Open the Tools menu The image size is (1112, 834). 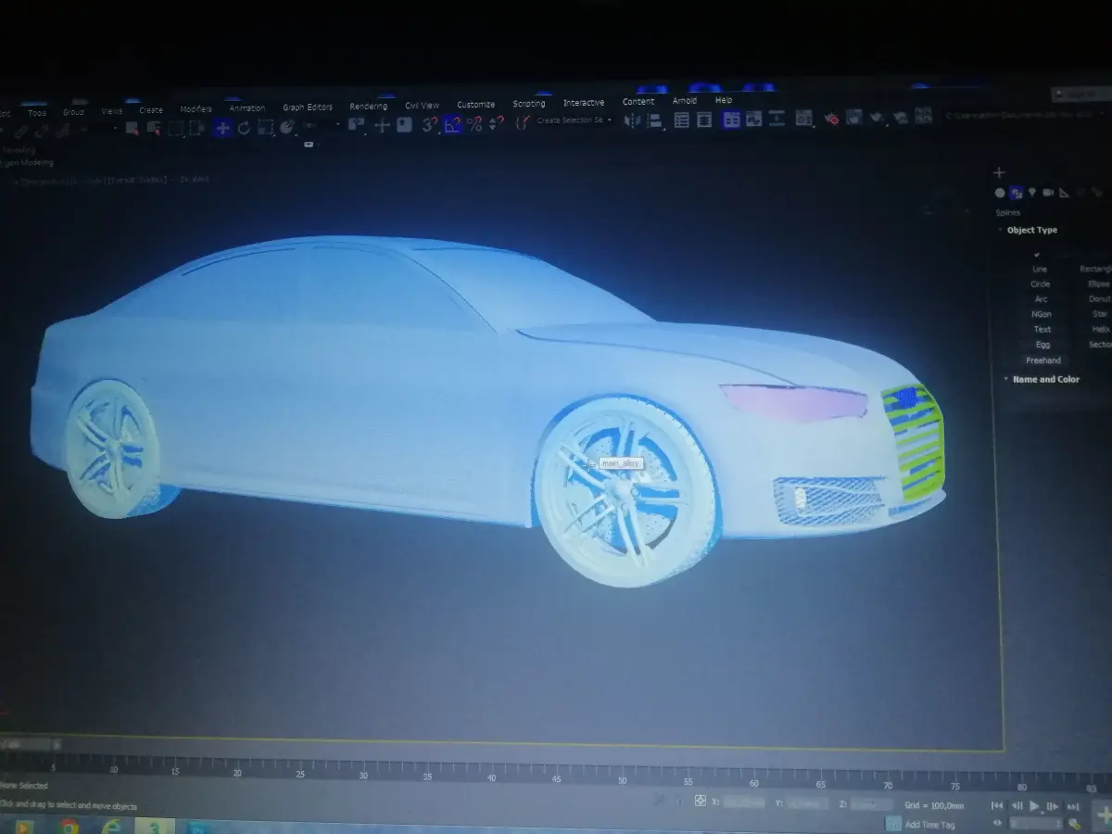37,112
